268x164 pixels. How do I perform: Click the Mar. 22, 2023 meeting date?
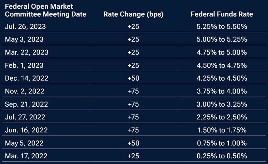(x=27, y=52)
